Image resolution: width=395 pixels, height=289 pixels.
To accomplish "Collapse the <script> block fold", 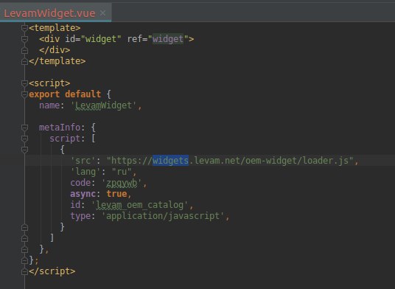I will coord(24,83).
